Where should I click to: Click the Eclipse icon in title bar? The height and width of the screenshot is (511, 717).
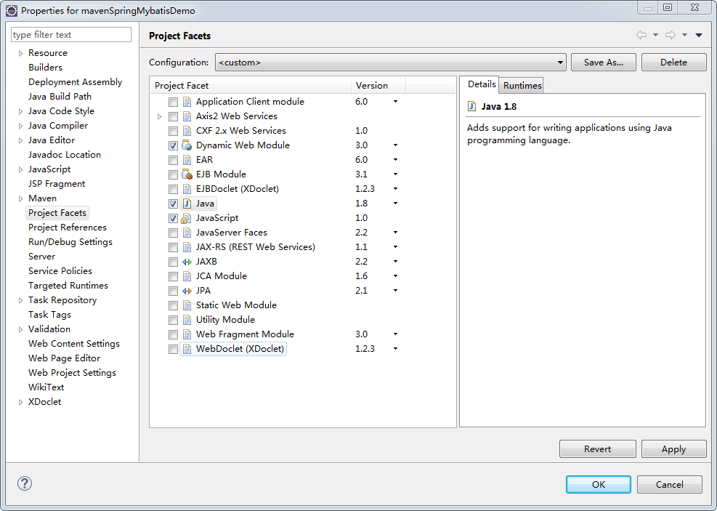[x=12, y=10]
